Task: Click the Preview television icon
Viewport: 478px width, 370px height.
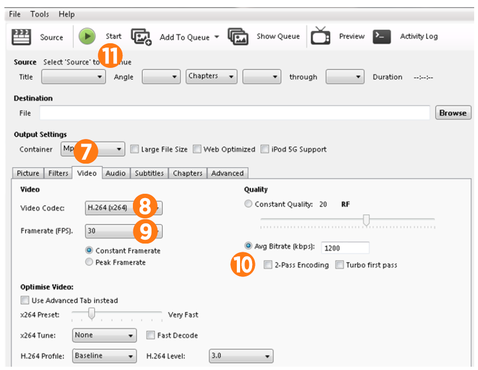Action: [x=320, y=37]
